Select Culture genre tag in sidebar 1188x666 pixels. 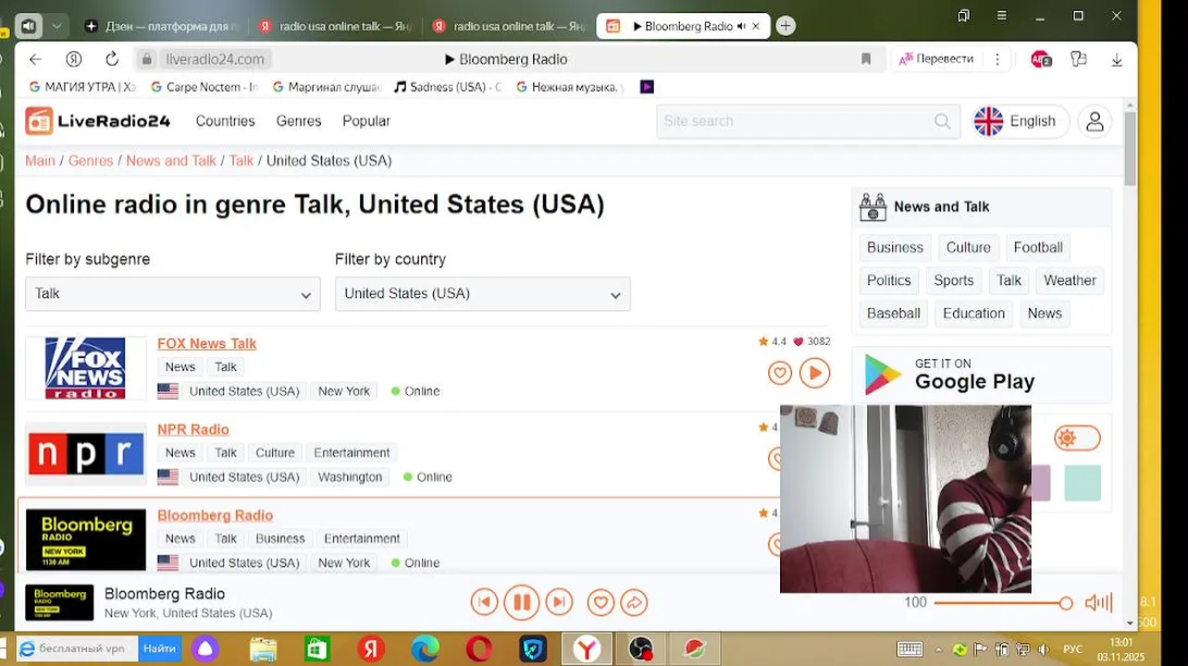coord(969,248)
